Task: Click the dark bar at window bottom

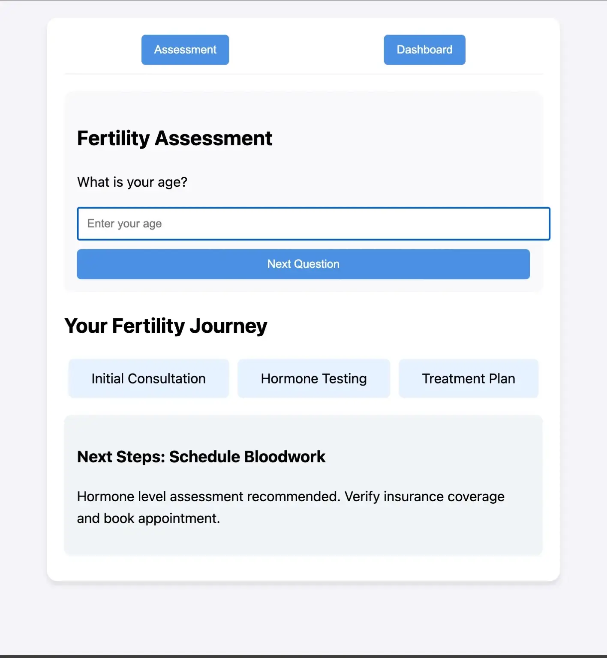Action: (303, 656)
